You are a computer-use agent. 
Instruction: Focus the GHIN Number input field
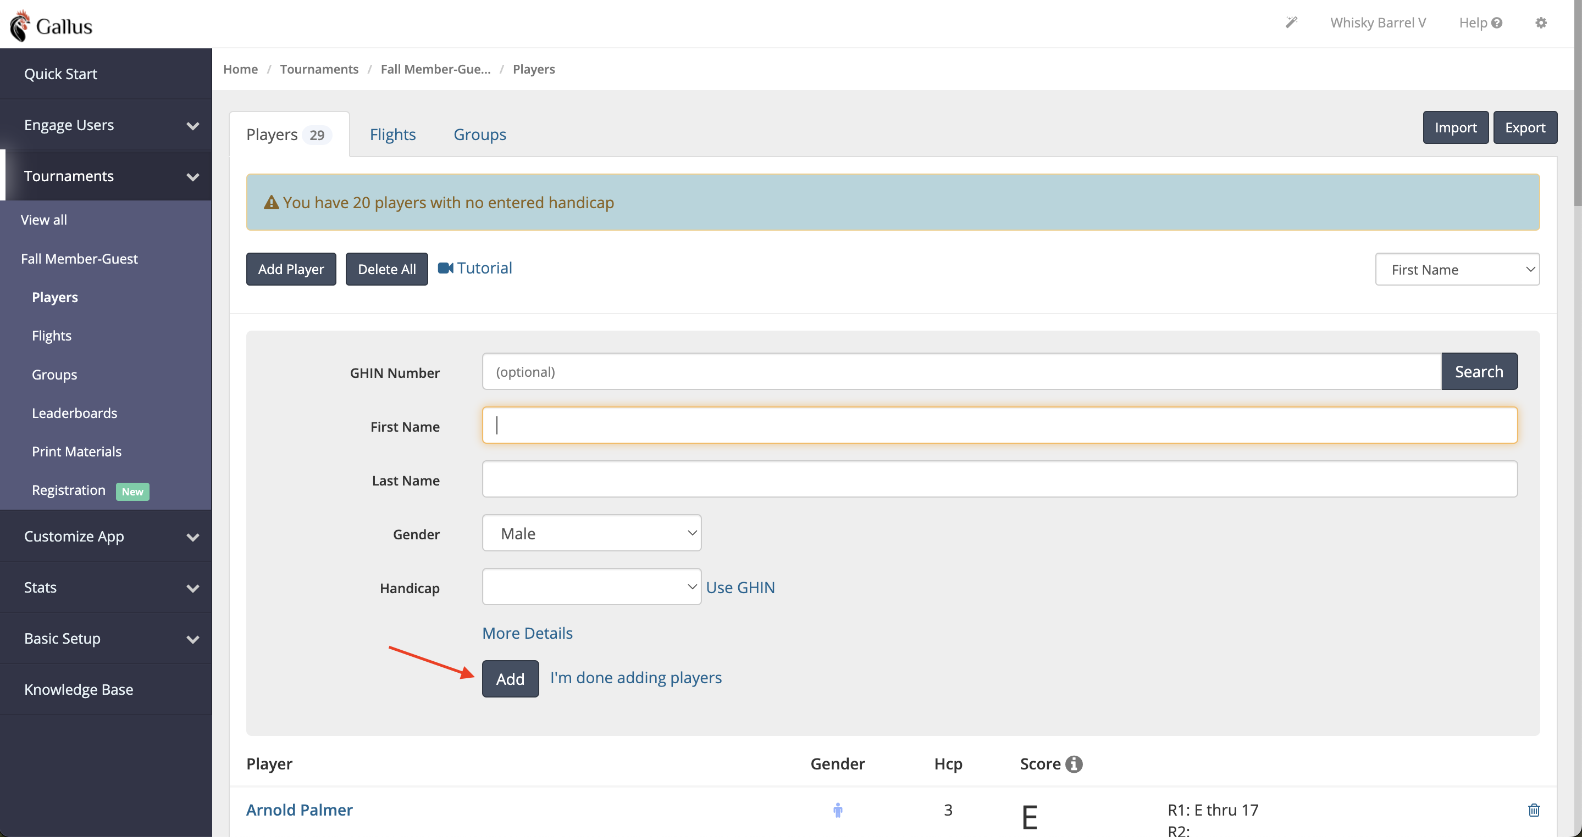click(962, 371)
